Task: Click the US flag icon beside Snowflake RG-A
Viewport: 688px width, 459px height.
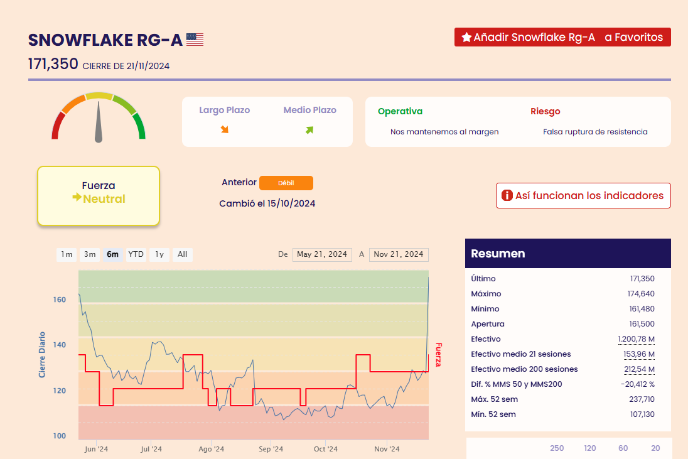Action: (195, 40)
